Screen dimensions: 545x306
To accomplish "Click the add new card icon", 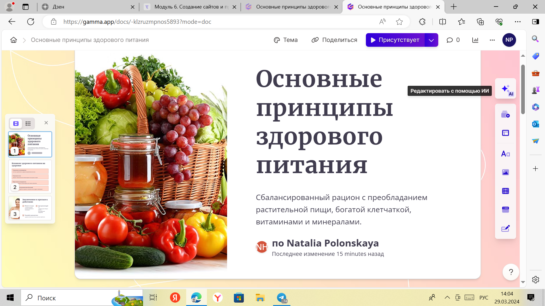I will click(506, 115).
